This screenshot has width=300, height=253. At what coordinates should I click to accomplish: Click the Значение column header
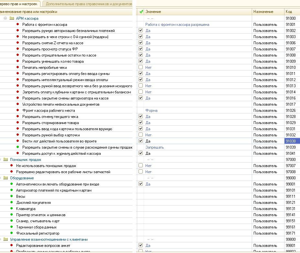tap(198, 12)
